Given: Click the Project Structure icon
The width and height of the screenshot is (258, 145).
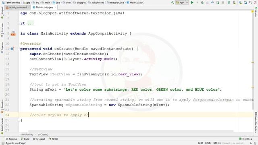Looking at the screenshot, I should [246, 2].
